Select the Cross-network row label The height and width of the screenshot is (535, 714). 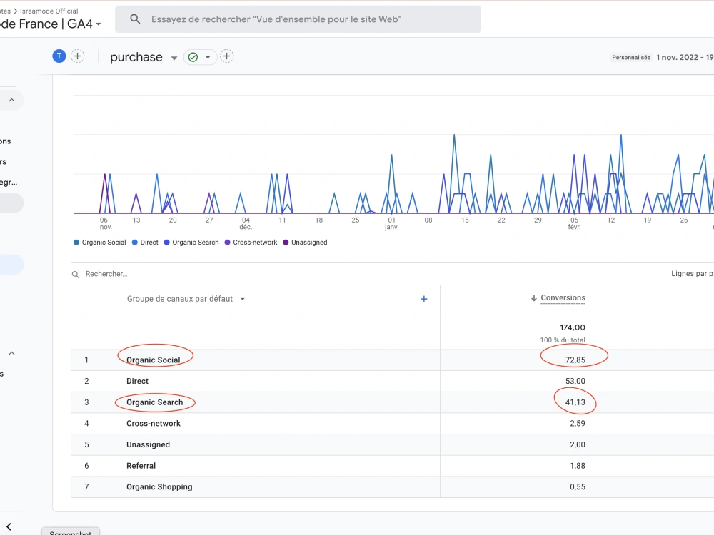pyautogui.click(x=154, y=424)
